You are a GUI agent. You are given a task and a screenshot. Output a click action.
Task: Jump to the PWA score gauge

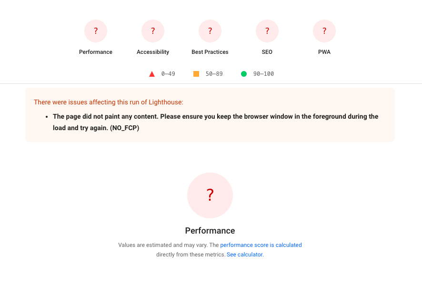pyautogui.click(x=324, y=31)
